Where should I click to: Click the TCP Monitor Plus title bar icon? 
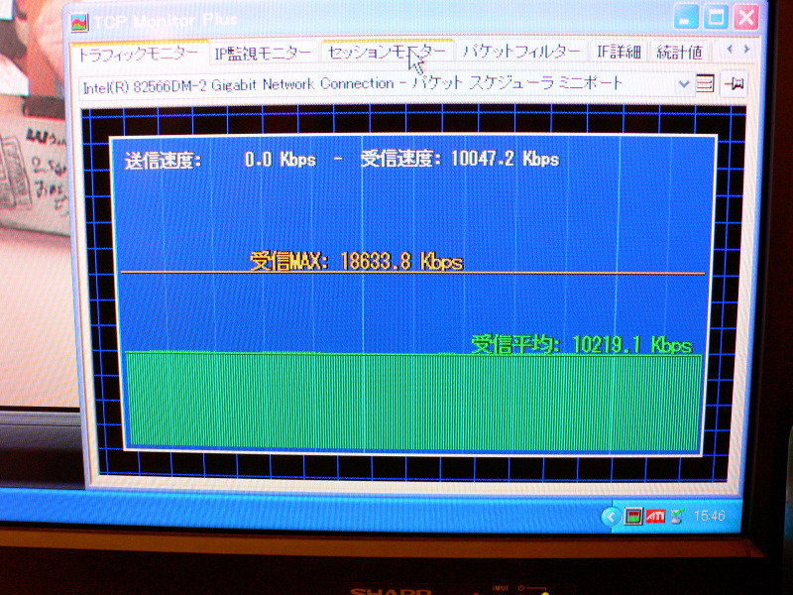tap(79, 22)
